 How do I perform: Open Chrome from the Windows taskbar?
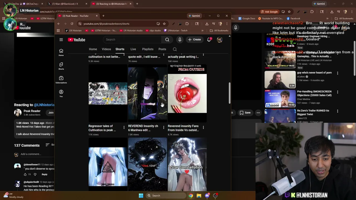click(191, 196)
